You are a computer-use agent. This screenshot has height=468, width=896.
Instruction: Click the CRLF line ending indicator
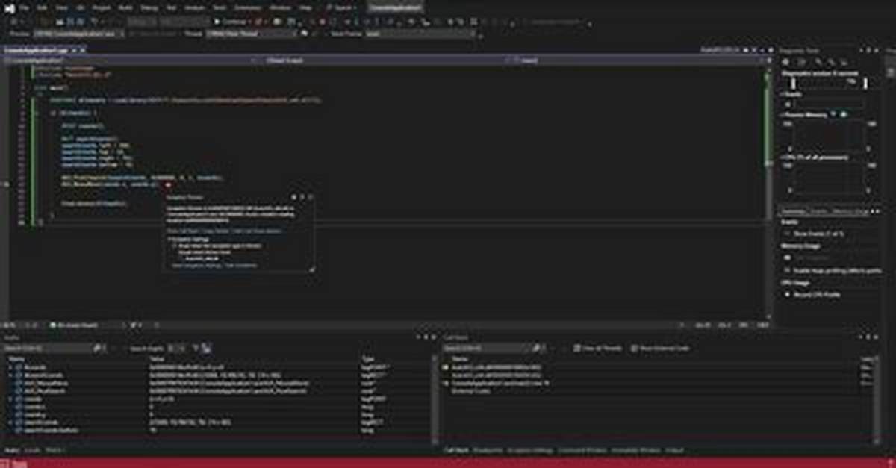[x=762, y=325]
